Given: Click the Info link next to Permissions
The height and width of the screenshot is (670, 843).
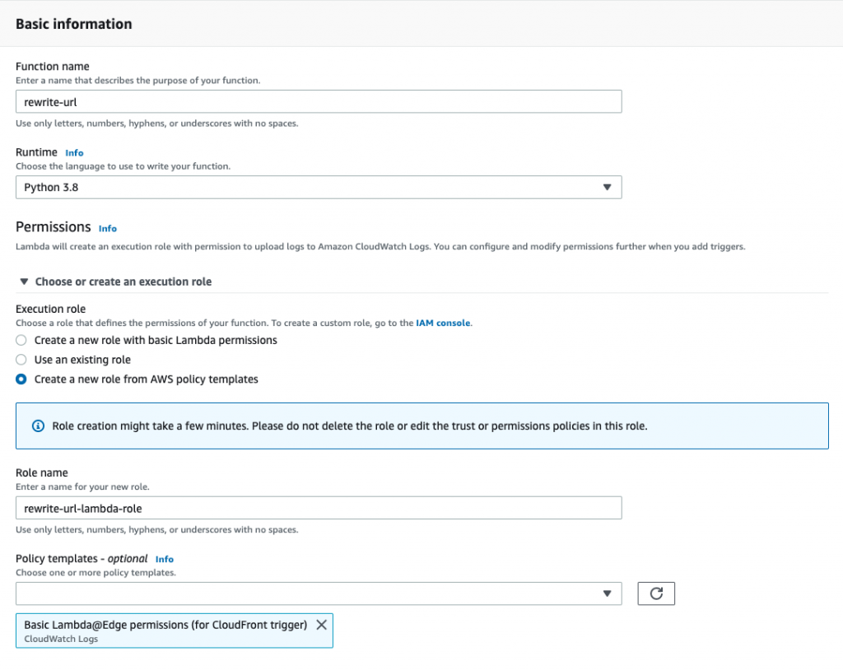Looking at the screenshot, I should pyautogui.click(x=108, y=228).
